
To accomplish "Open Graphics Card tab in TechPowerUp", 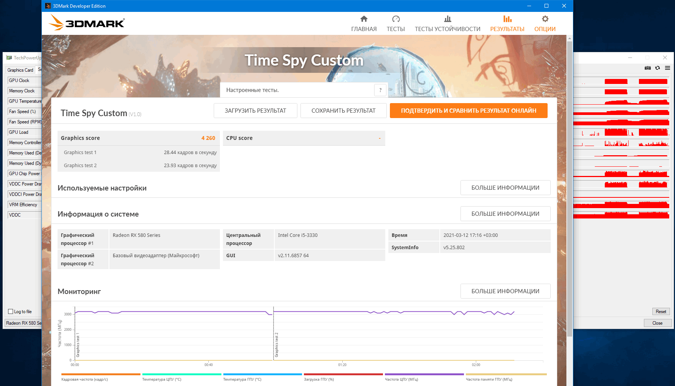I will tap(20, 70).
